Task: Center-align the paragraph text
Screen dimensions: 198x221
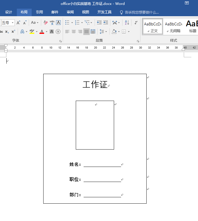Action: click(x=74, y=32)
